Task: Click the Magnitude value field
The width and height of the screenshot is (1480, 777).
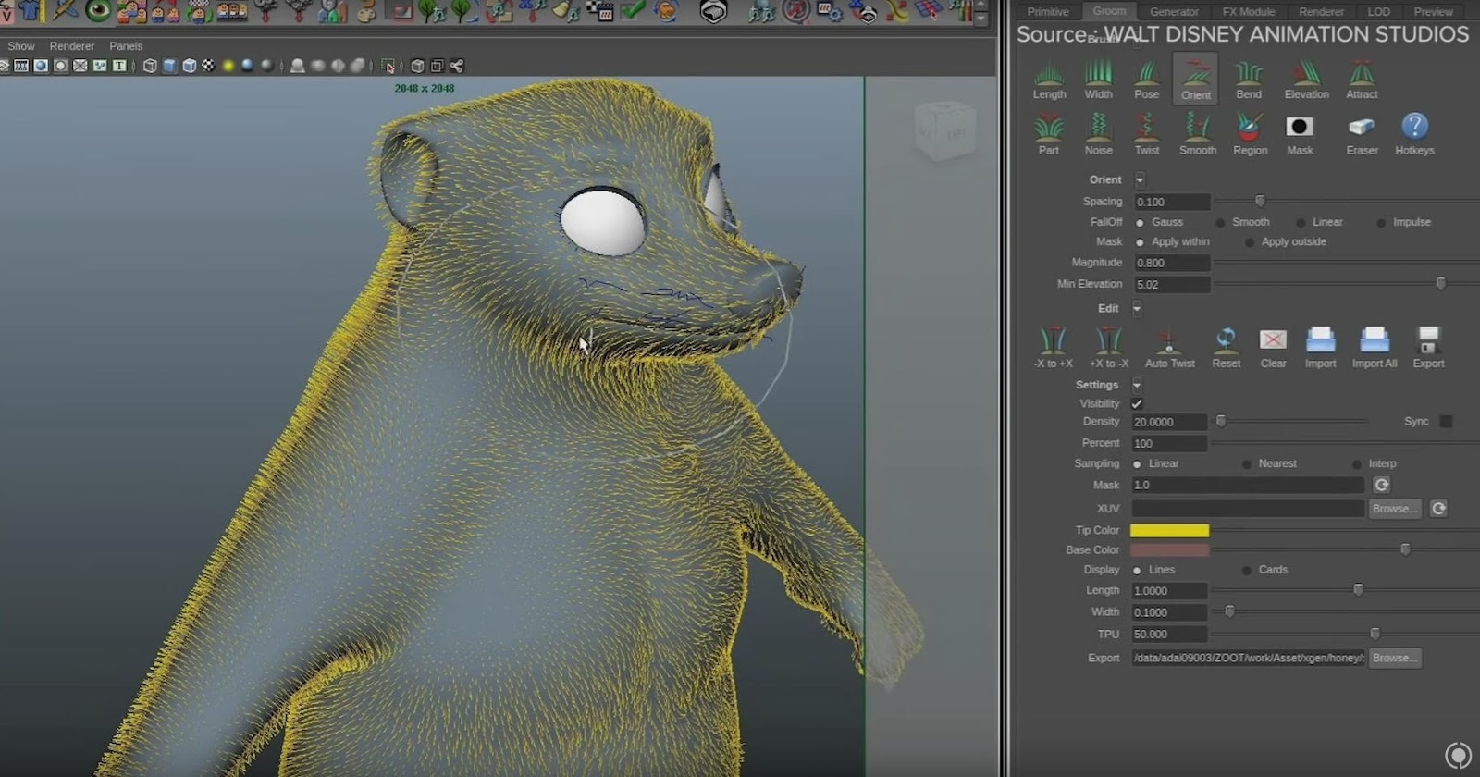Action: pos(1172,263)
